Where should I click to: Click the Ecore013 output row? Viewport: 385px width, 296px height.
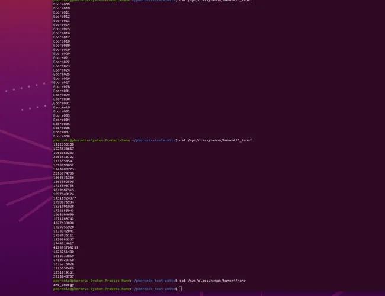pos(62,21)
